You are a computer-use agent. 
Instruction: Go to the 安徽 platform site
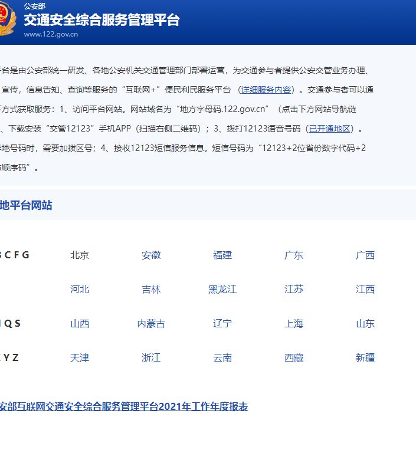(x=151, y=255)
